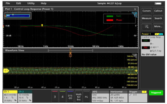Image resolution: width=167 pixels, height=104 pixels.
Task: Click the yellow cursor marker on gain curve
Action: [x=42, y=25]
